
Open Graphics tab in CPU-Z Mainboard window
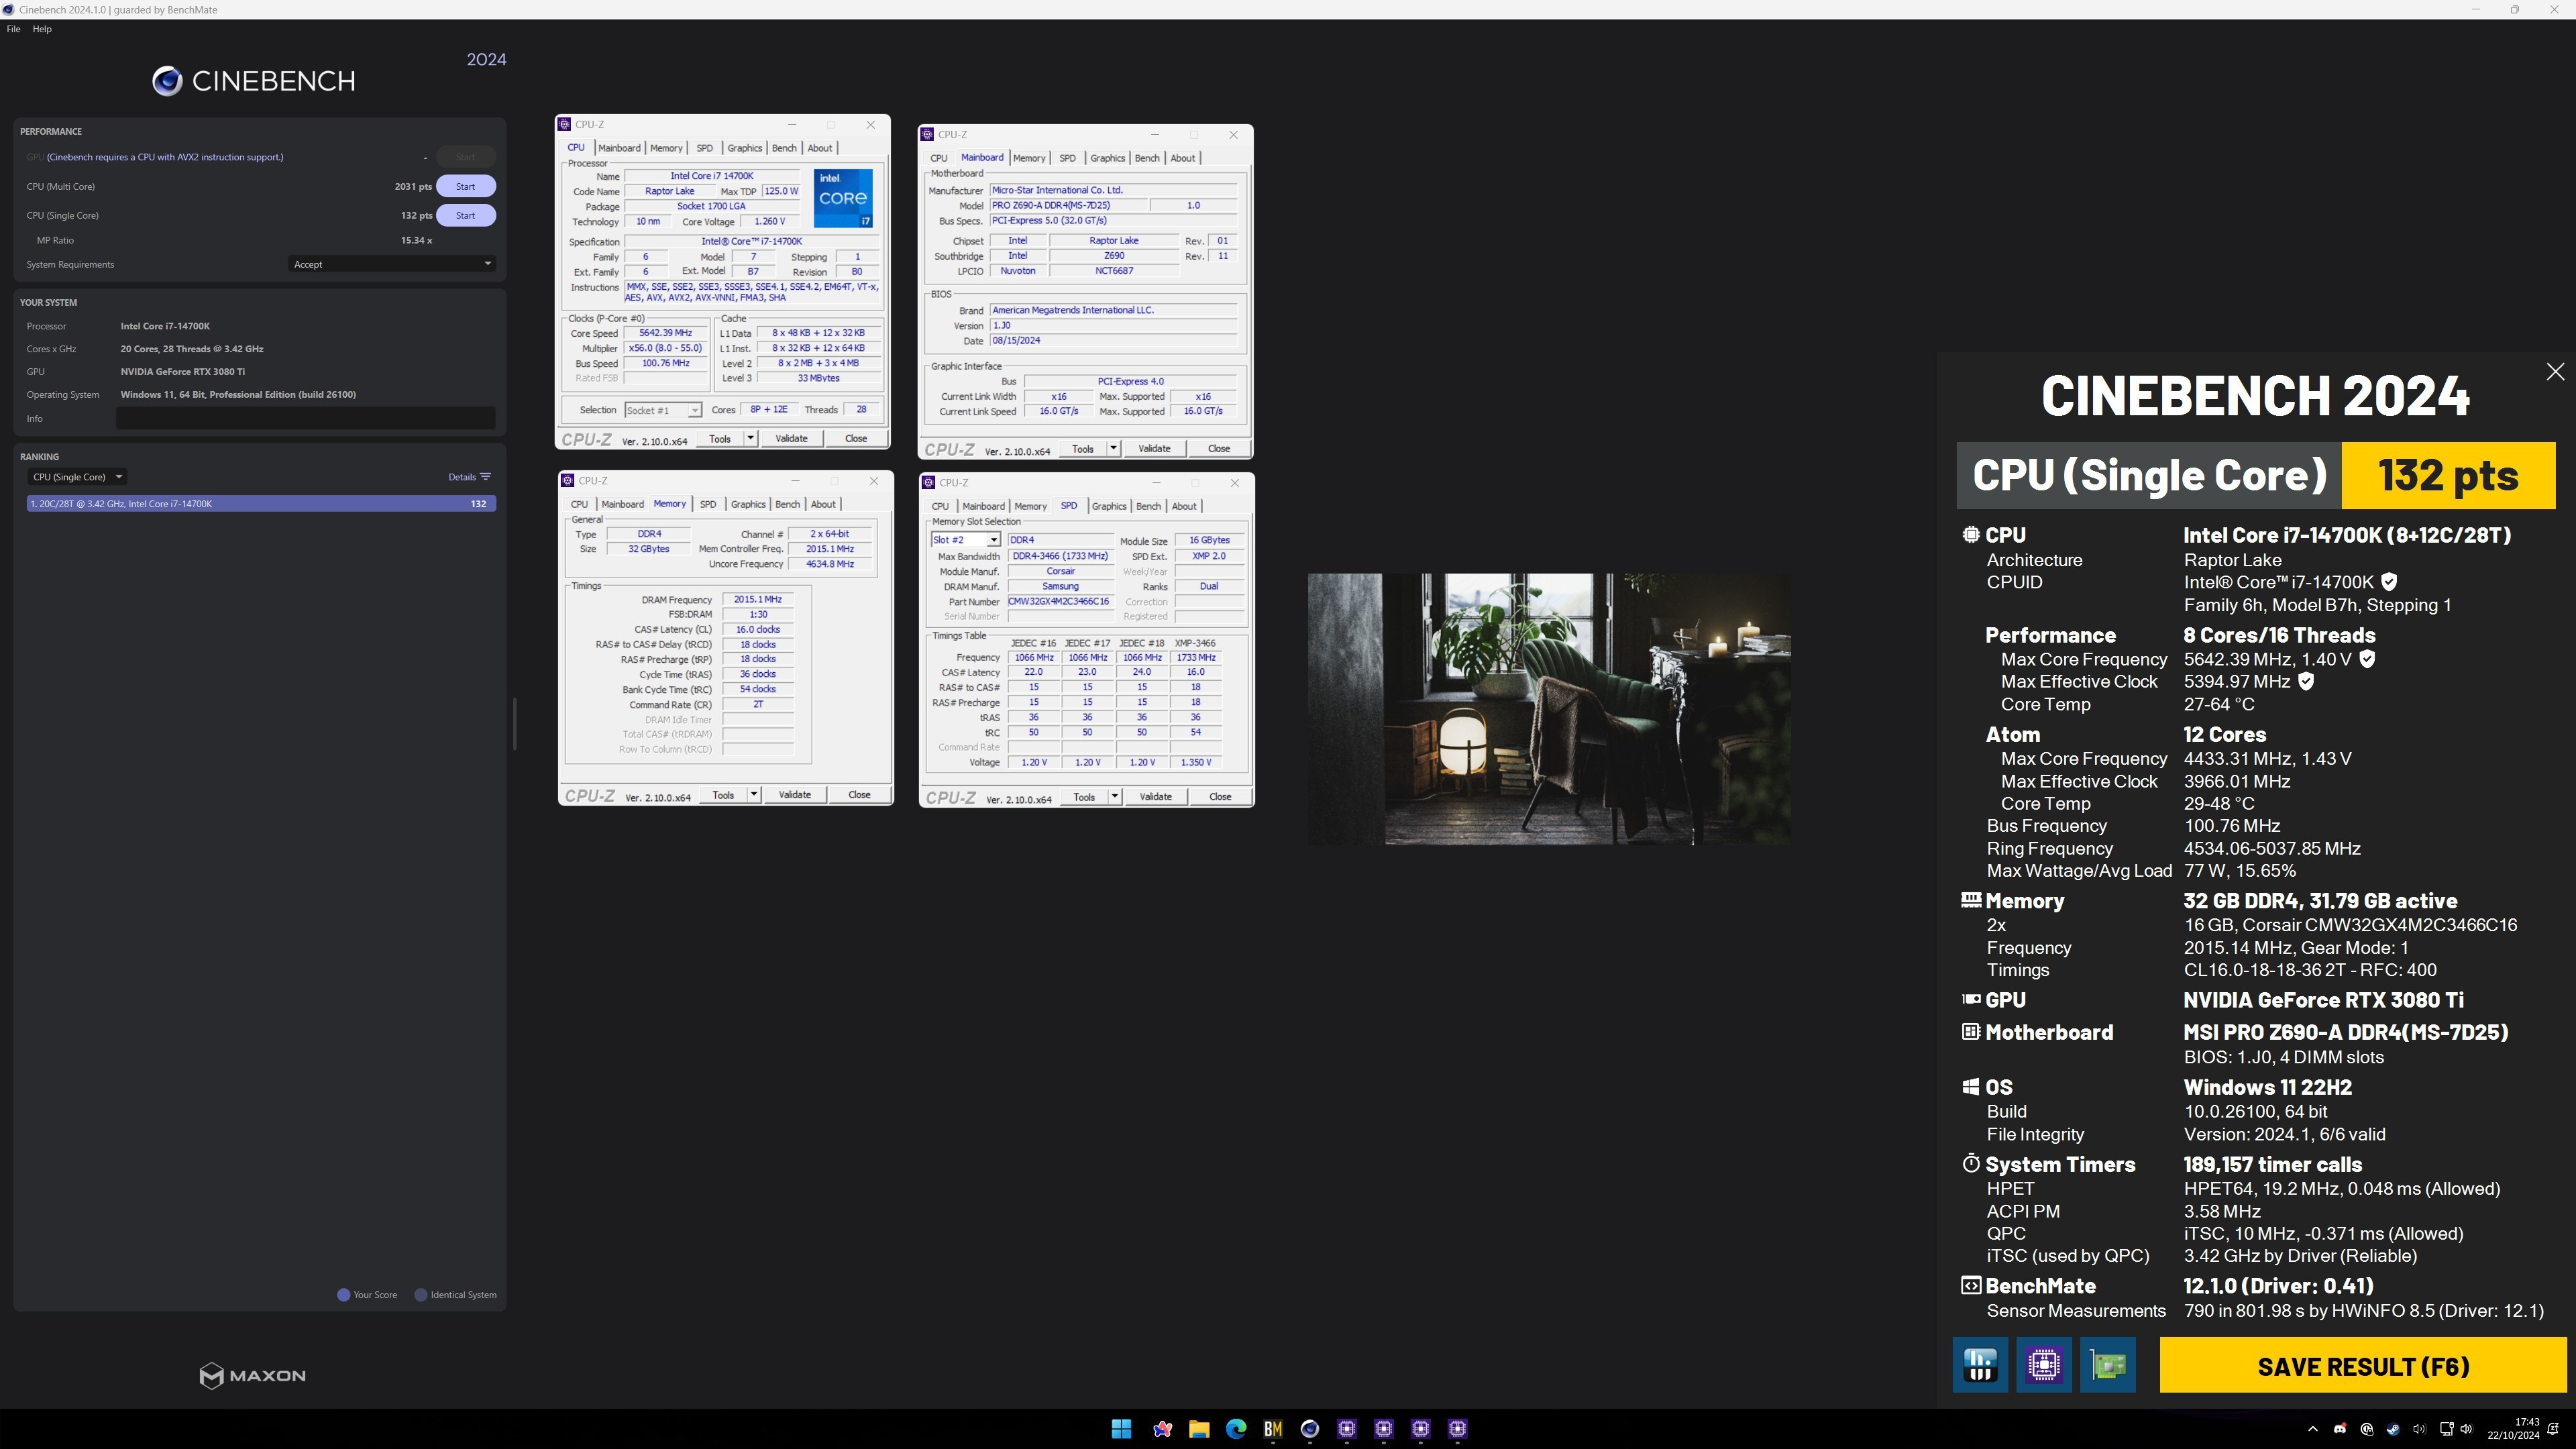1107,158
